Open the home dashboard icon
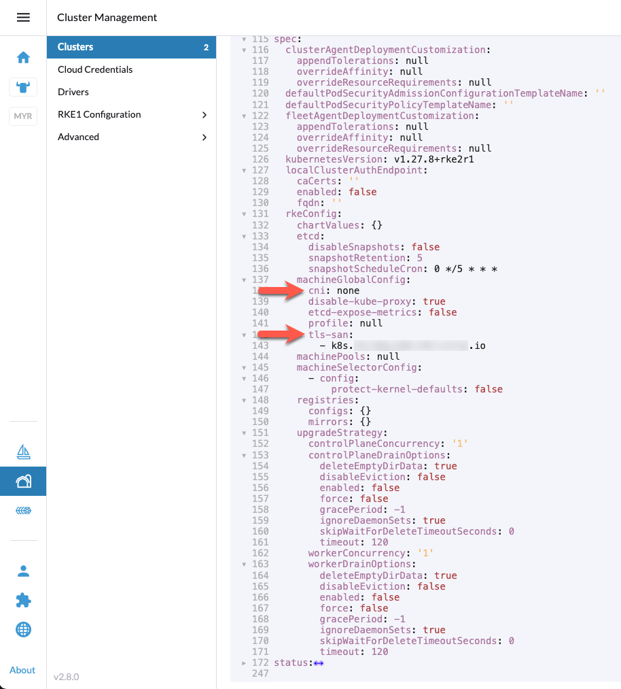This screenshot has height=689, width=621. coord(23,58)
